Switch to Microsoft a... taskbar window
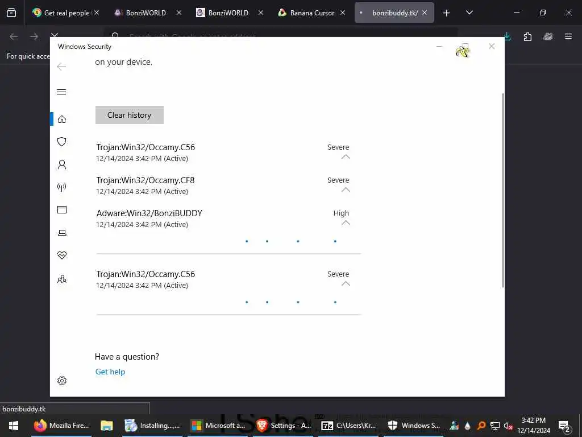Image resolution: width=582 pixels, height=437 pixels. [x=218, y=426]
